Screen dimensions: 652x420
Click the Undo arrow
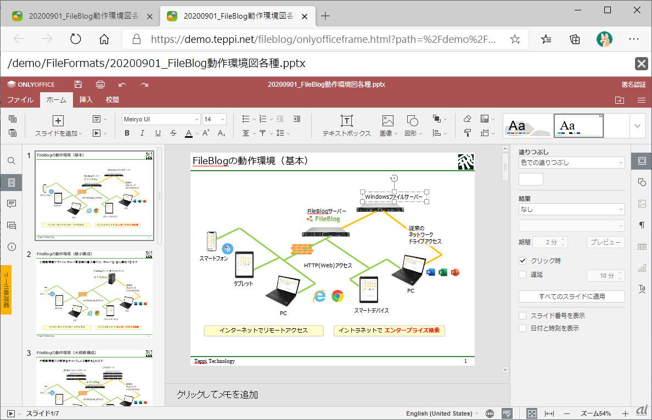pyautogui.click(x=122, y=85)
